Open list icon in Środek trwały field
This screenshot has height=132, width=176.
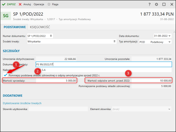point(114,41)
